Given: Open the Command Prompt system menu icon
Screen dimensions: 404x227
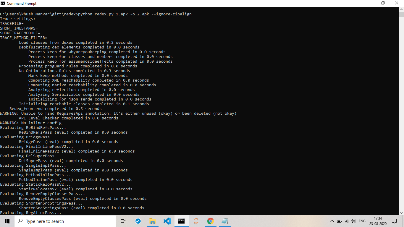Looking at the screenshot, I should pos(3,3).
